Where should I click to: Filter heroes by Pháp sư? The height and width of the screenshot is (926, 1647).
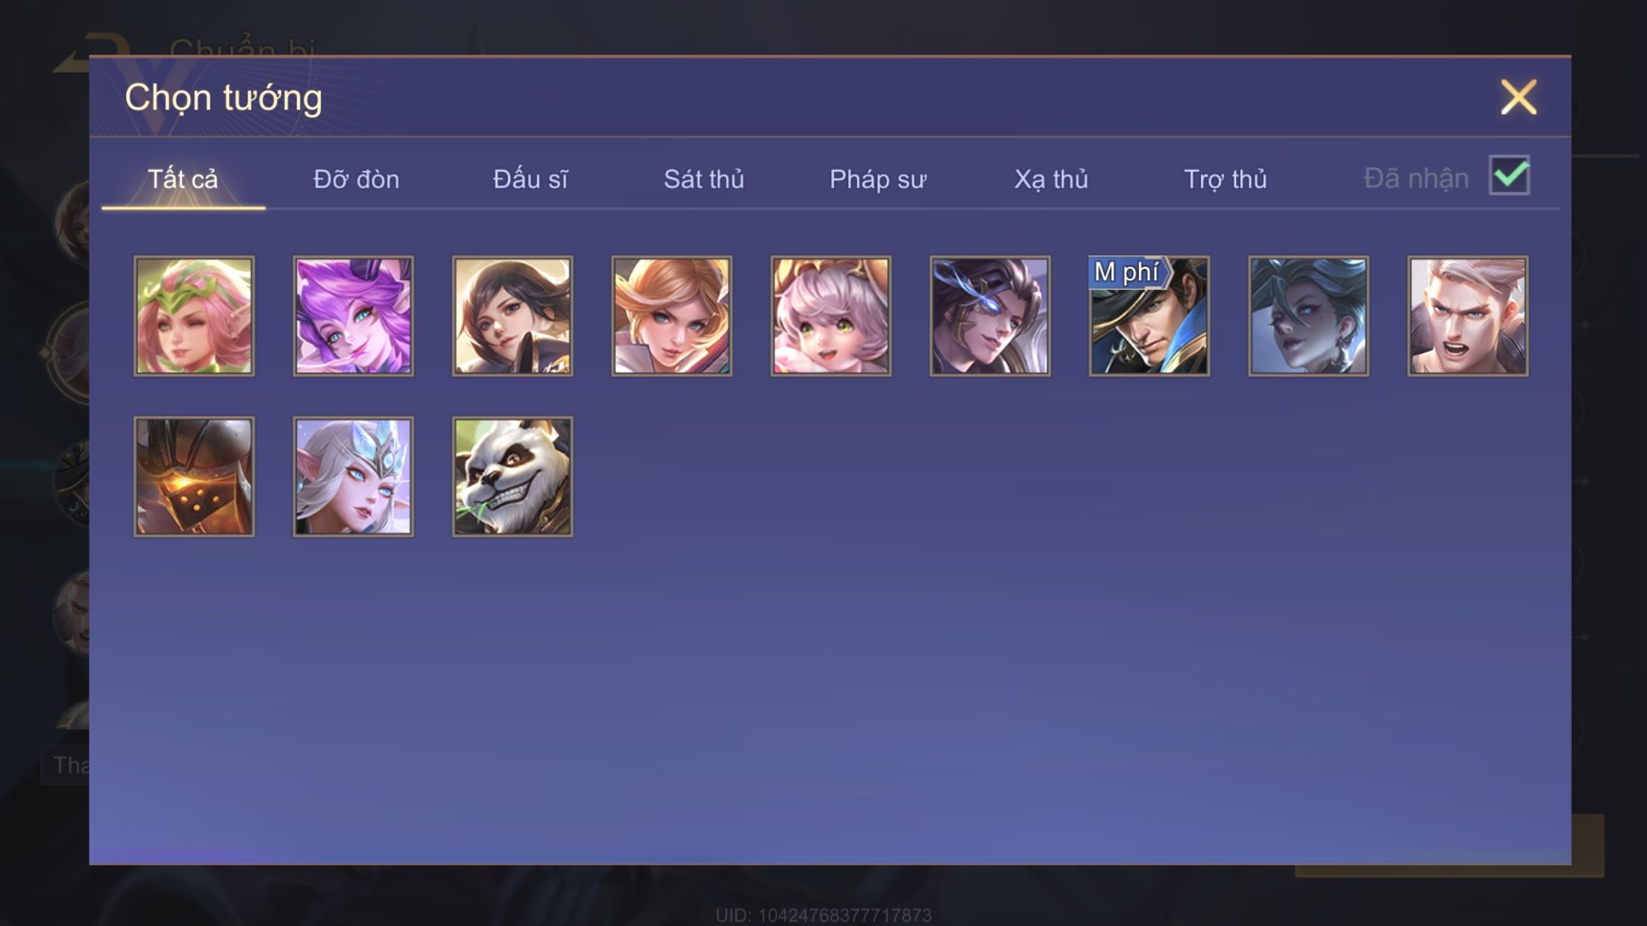tap(878, 179)
